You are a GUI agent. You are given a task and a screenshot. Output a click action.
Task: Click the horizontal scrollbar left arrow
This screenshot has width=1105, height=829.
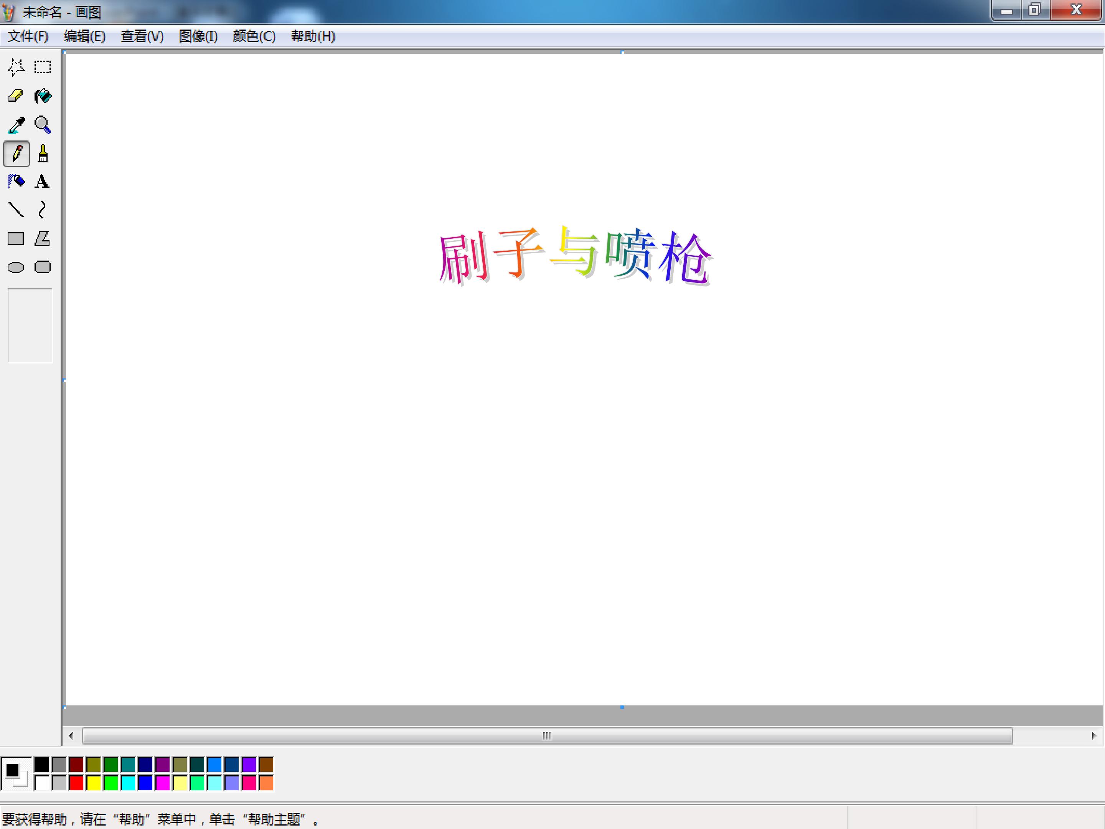[x=71, y=736]
